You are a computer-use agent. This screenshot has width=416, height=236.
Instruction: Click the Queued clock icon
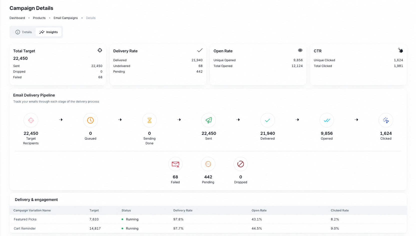tap(90, 120)
